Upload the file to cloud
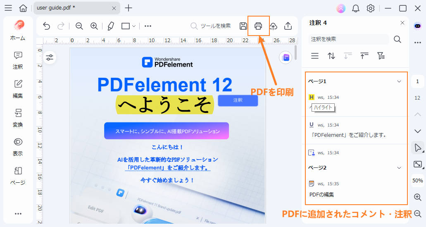Screen dimensions: 426x227 click(x=273, y=26)
